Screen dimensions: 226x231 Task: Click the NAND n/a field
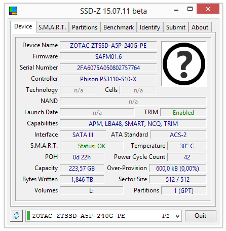tap(133, 102)
